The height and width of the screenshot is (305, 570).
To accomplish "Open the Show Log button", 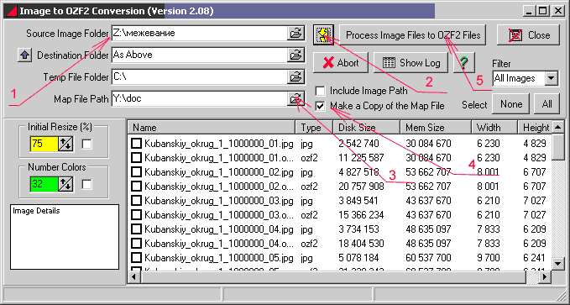I will [x=411, y=63].
